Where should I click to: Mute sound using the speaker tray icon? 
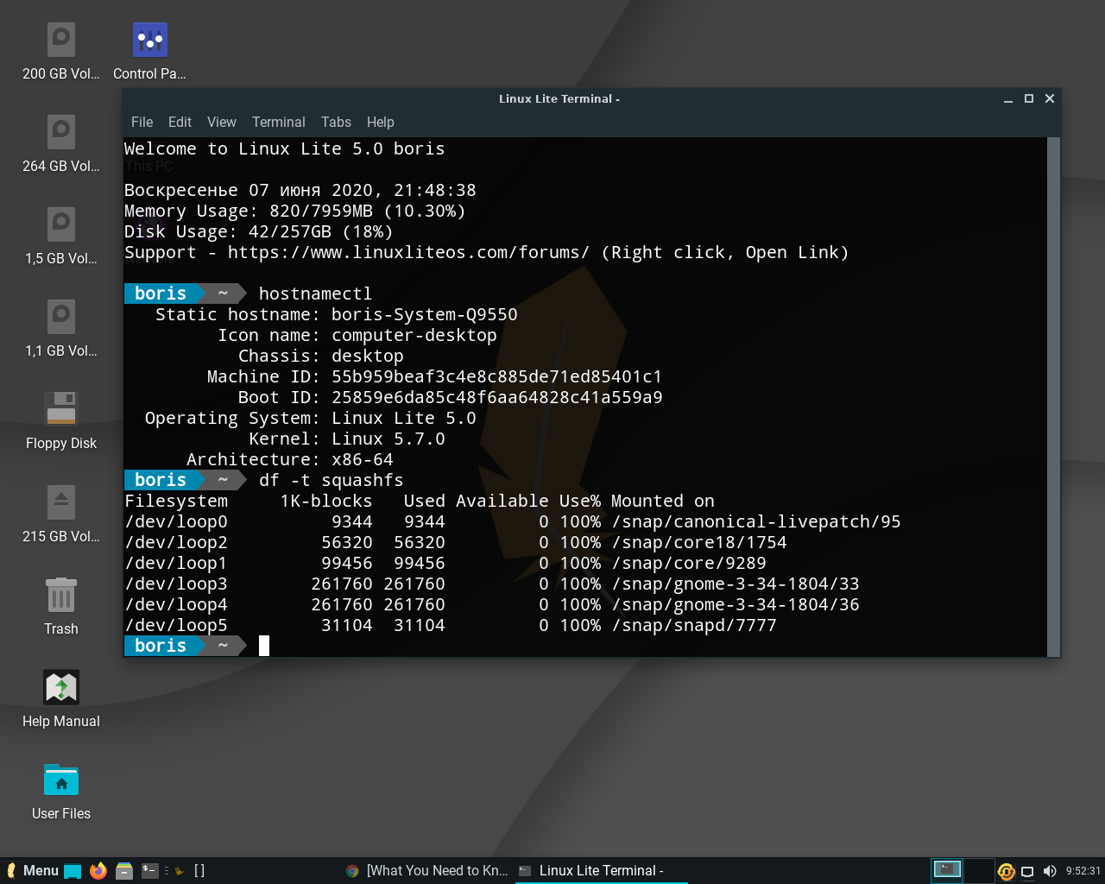coord(1049,870)
